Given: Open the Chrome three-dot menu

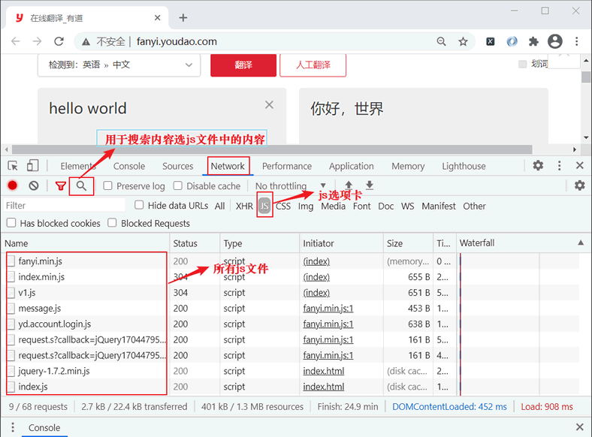Looking at the screenshot, I should click(576, 41).
